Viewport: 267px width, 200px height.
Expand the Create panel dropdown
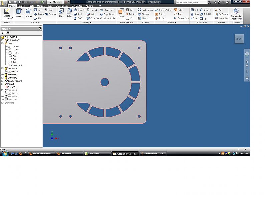click(39, 23)
